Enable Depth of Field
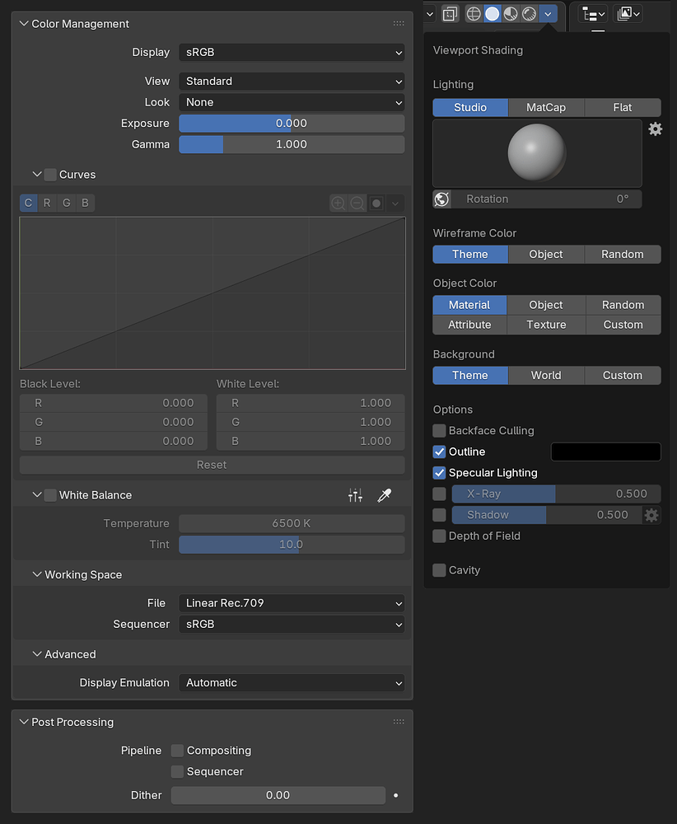Viewport: 677px width, 824px height. coord(439,536)
